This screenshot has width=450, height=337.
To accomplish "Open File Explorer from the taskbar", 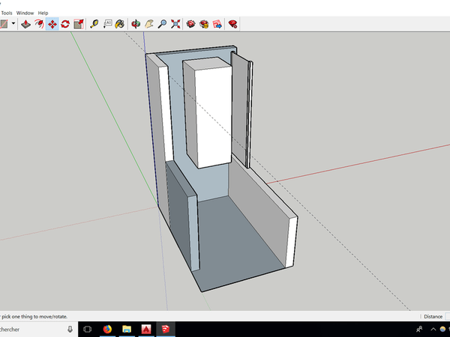I will (127, 330).
